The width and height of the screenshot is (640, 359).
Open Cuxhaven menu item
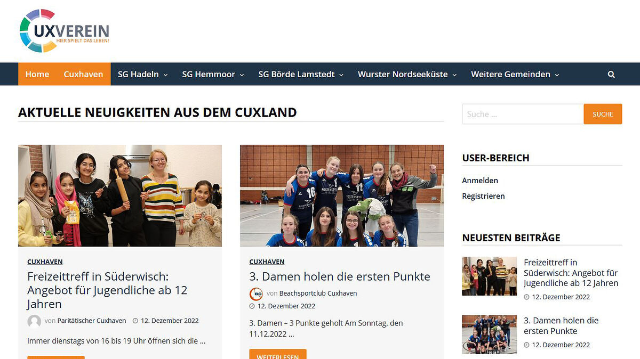[83, 74]
